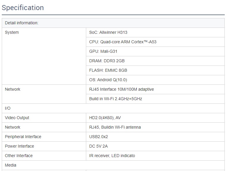Click the Build in Wi-Fi 2.4GHz+5GHz entry
The image size is (228, 171).
(x=115, y=99)
